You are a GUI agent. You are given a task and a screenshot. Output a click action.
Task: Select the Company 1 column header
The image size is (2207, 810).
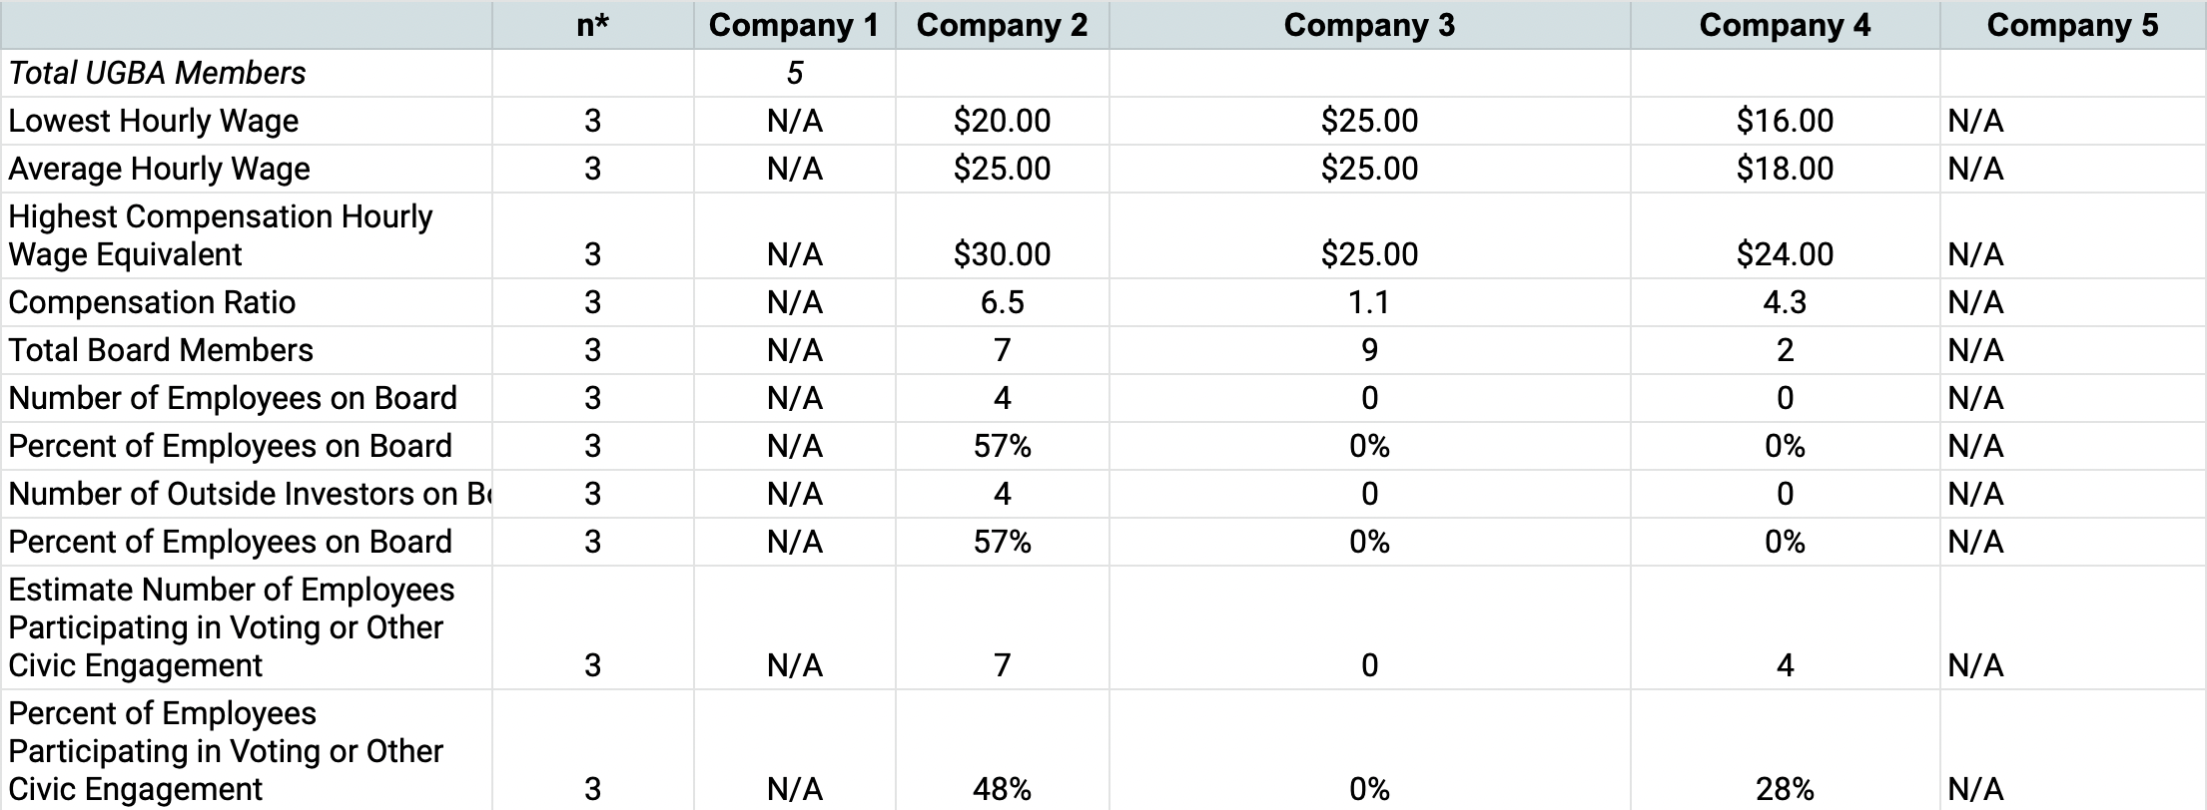click(x=794, y=25)
